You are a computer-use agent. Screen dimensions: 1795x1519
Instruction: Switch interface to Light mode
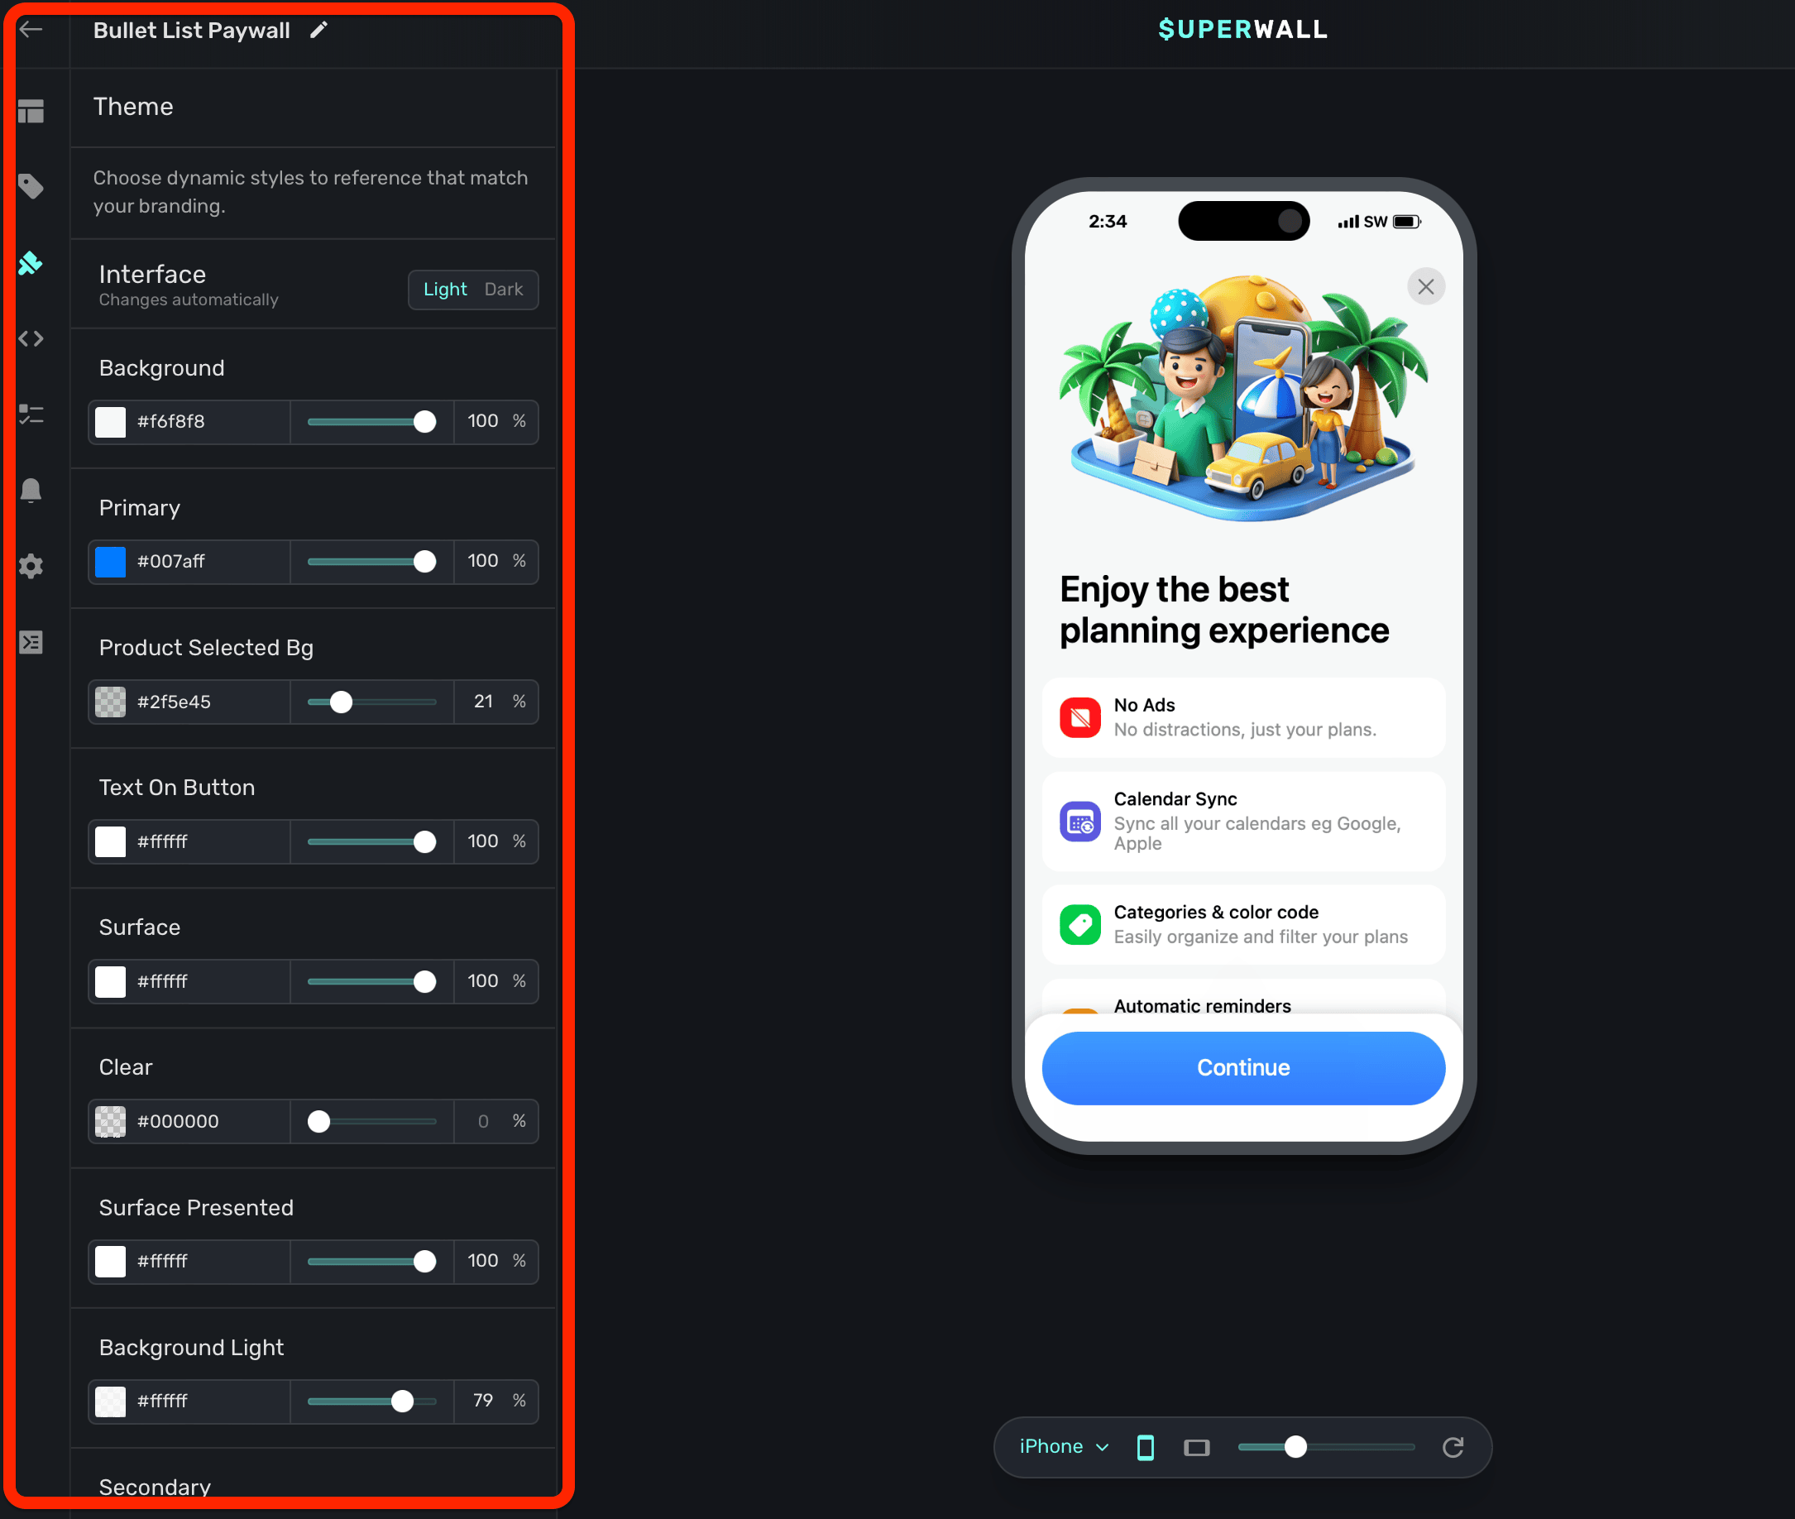pos(444,290)
